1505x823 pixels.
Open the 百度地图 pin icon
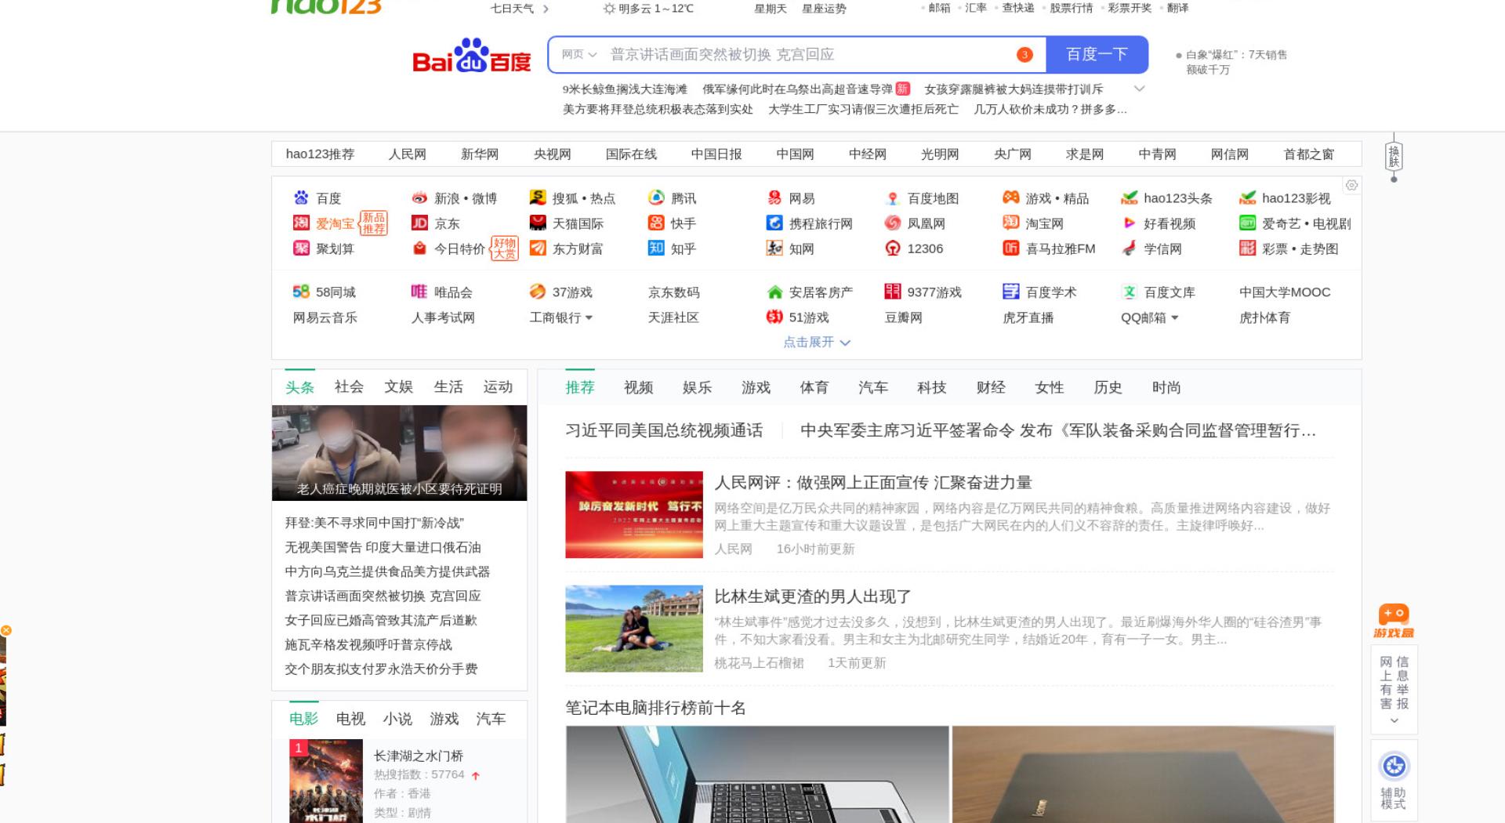click(892, 198)
